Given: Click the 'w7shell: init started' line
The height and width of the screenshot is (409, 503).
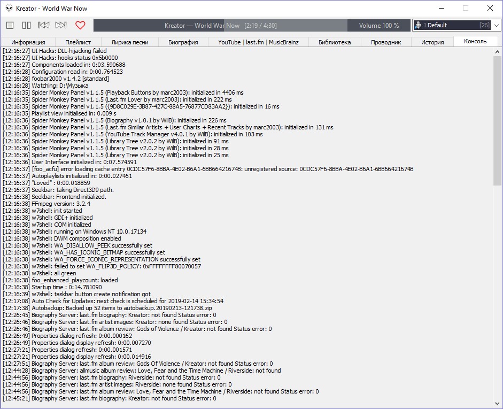Looking at the screenshot, I should point(42,211).
